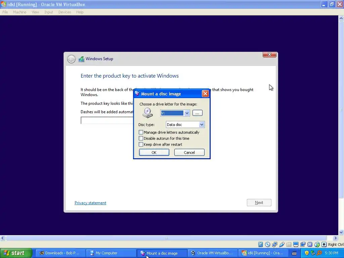Click the Mount a disc image title icon
Viewport: 344px width, 258px height.
(137, 93)
